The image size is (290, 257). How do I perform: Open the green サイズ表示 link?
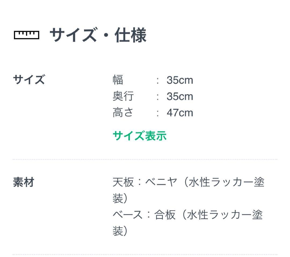pos(140,136)
